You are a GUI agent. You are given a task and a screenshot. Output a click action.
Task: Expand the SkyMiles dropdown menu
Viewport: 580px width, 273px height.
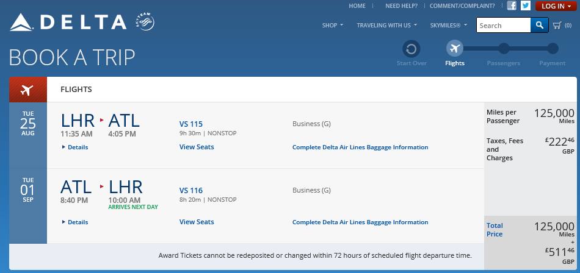point(448,26)
